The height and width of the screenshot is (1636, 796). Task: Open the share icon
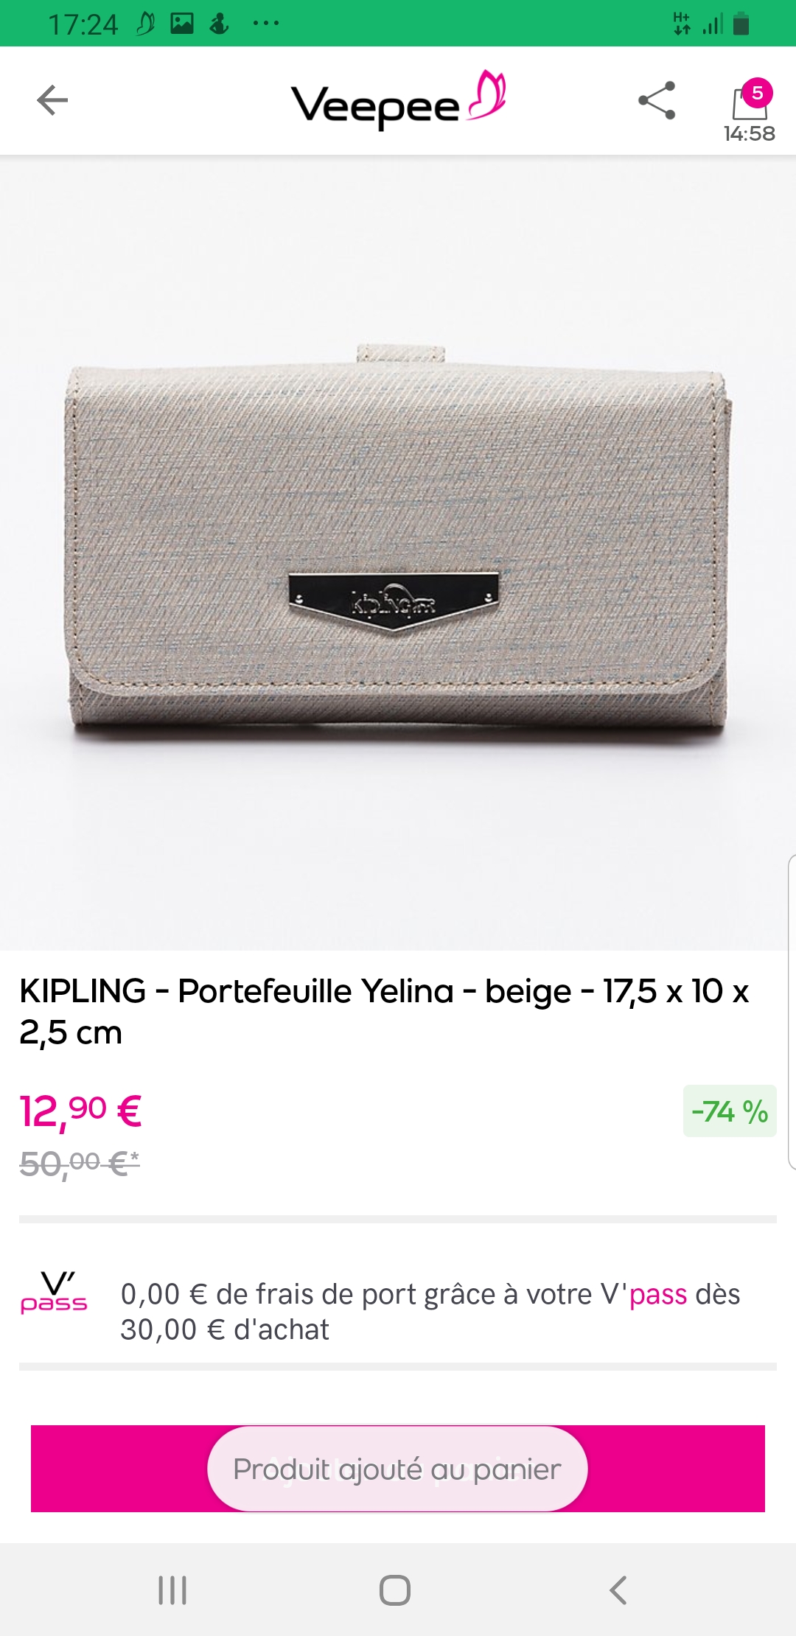coord(657,100)
